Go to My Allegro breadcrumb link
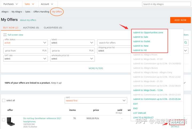The width and height of the screenshot is (192, 129). coord(17,12)
